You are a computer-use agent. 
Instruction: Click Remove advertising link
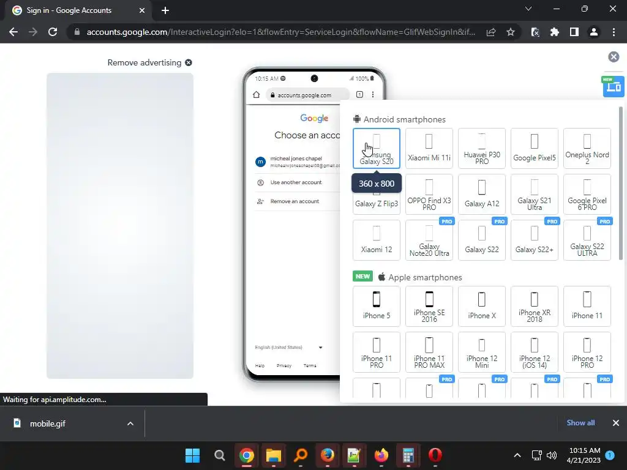(149, 63)
